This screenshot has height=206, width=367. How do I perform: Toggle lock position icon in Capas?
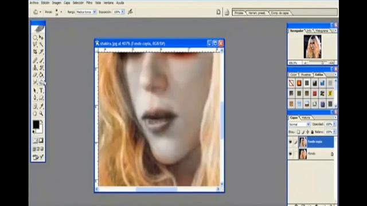[307, 132]
